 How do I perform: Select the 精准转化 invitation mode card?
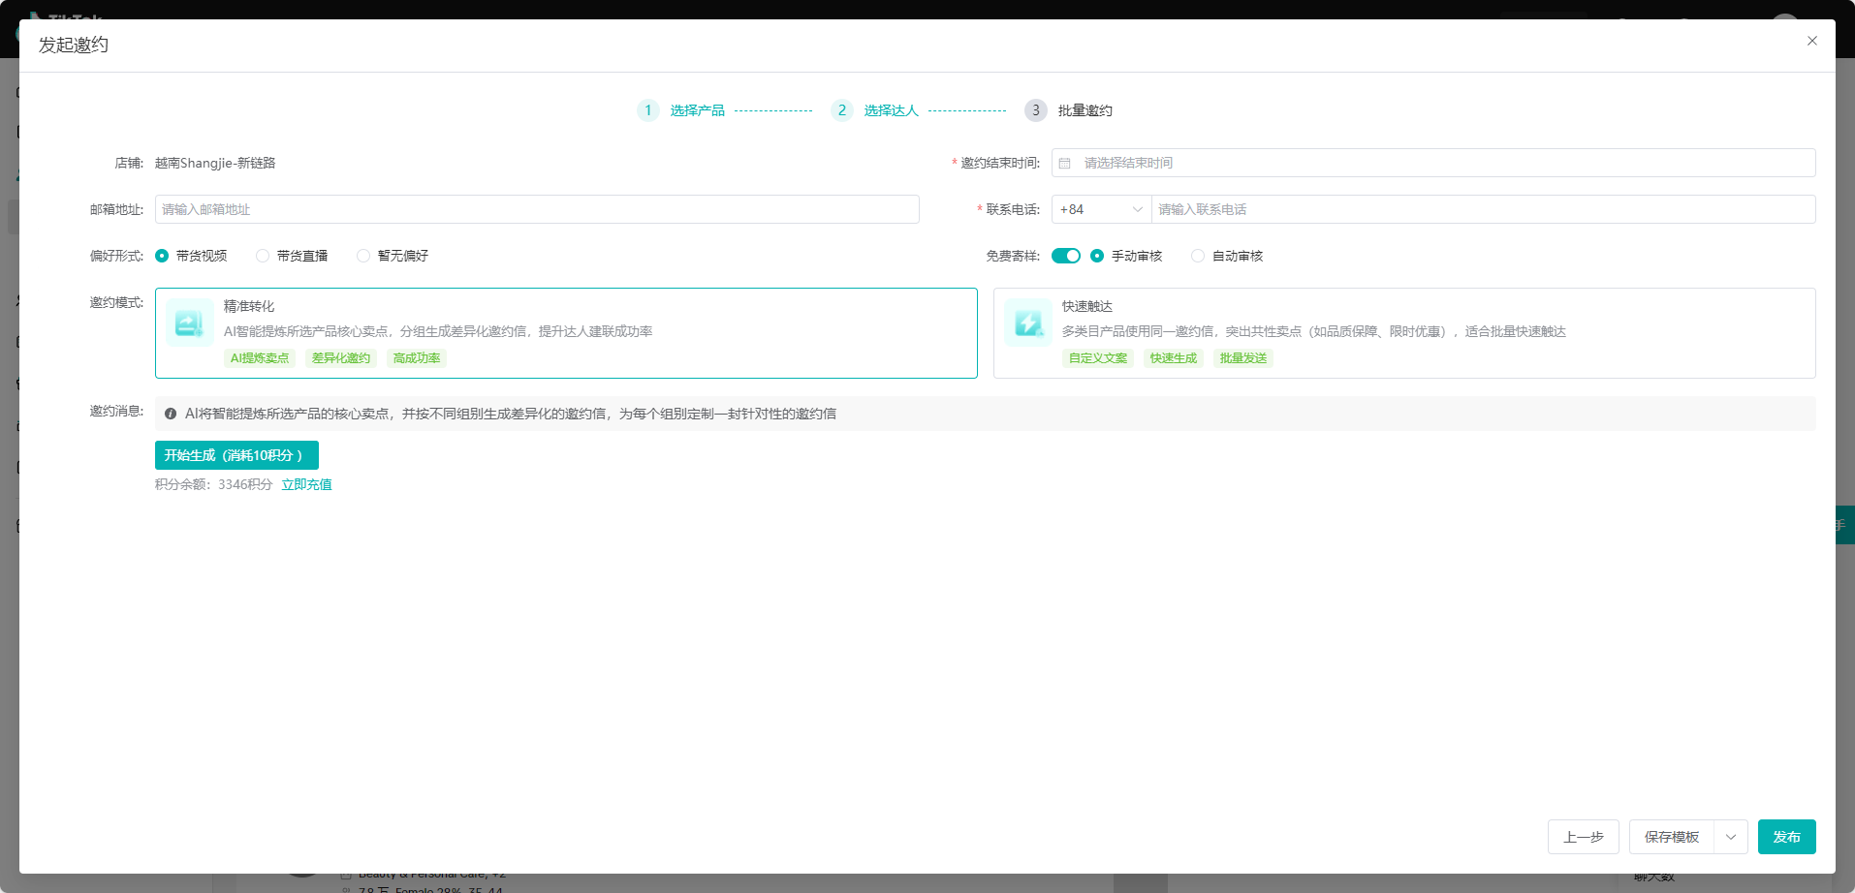pyautogui.click(x=566, y=332)
